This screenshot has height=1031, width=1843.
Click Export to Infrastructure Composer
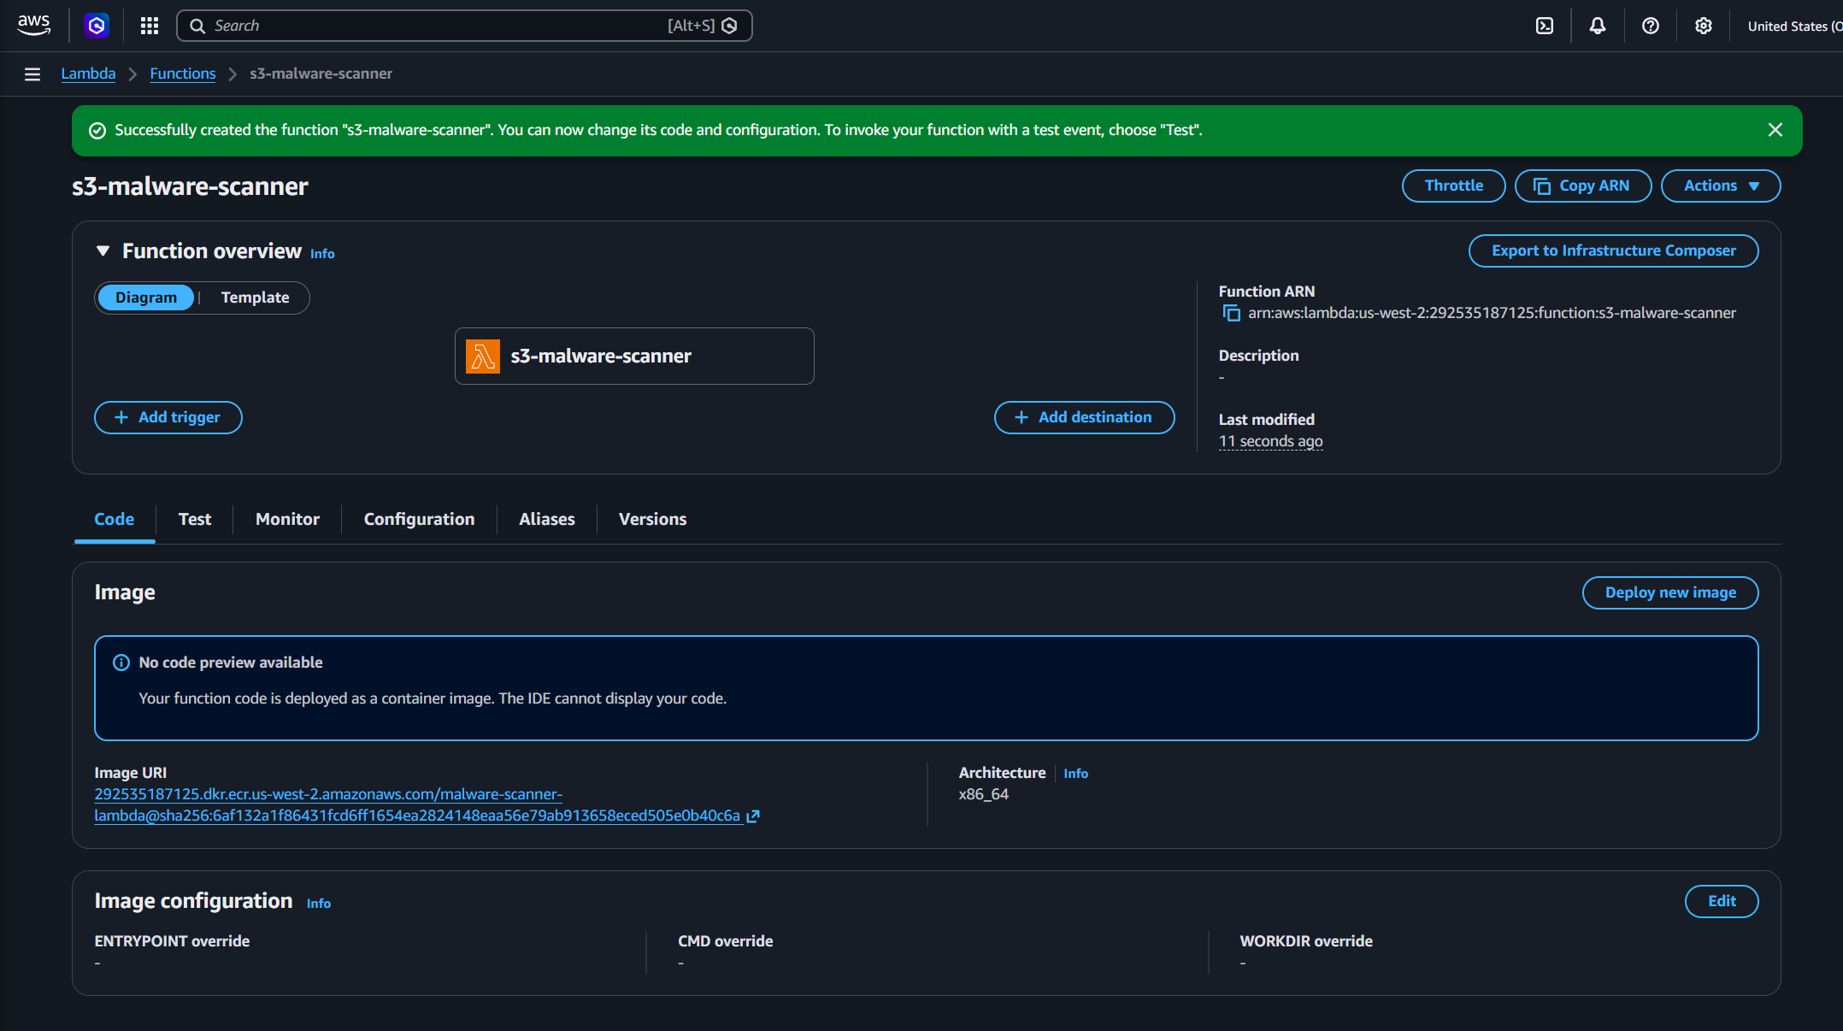(x=1613, y=251)
